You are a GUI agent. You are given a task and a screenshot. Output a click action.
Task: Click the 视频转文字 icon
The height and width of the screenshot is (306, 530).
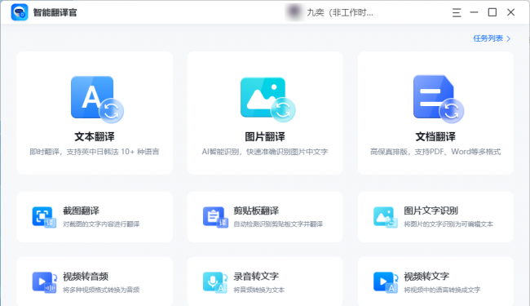(386, 282)
